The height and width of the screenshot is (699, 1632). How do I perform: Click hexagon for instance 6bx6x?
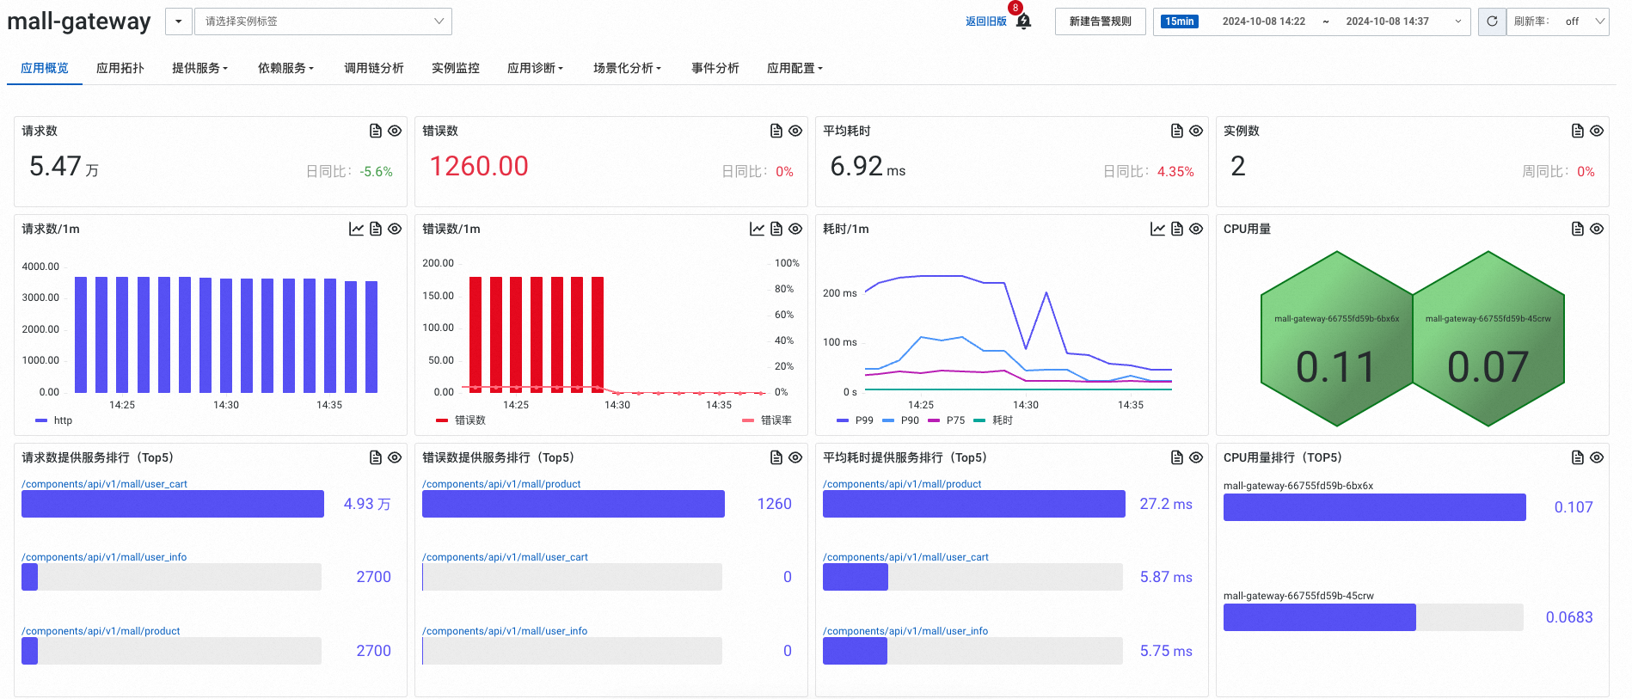(x=1337, y=339)
